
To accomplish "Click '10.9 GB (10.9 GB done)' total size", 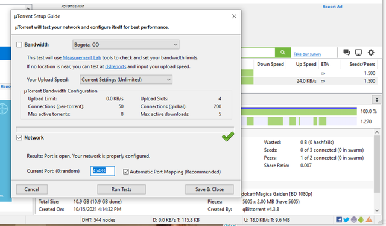I will point(98,202).
